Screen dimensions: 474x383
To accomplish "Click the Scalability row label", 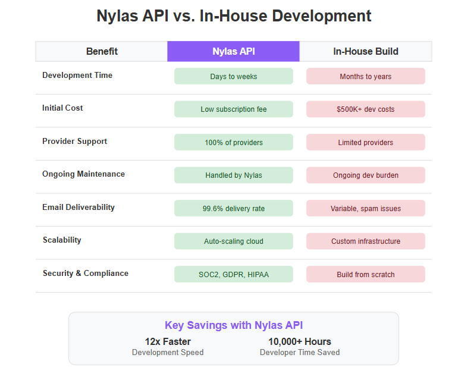I will pyautogui.click(x=62, y=240).
